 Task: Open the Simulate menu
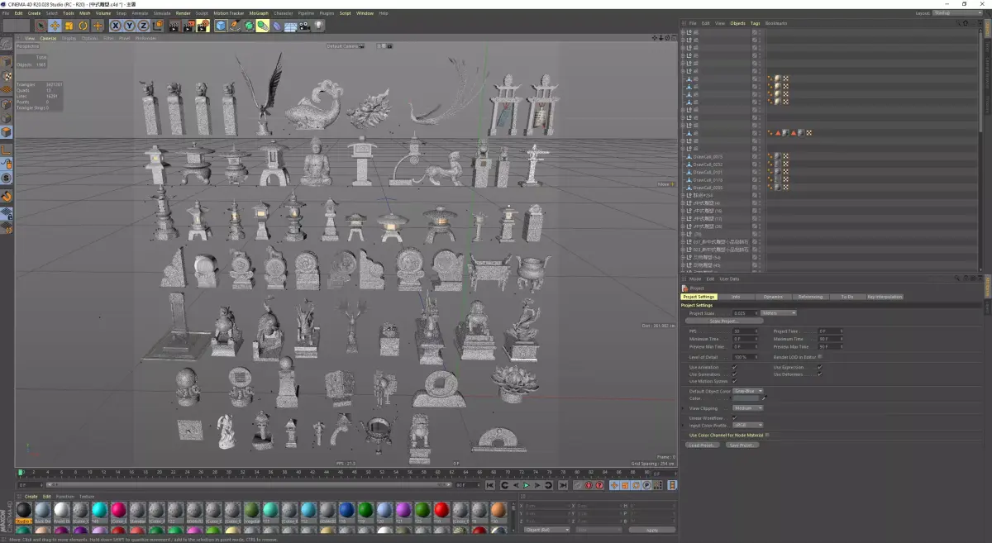[161, 13]
